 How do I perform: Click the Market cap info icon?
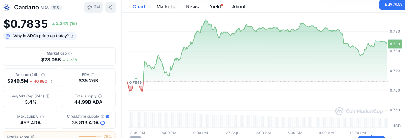[x=70, y=53]
